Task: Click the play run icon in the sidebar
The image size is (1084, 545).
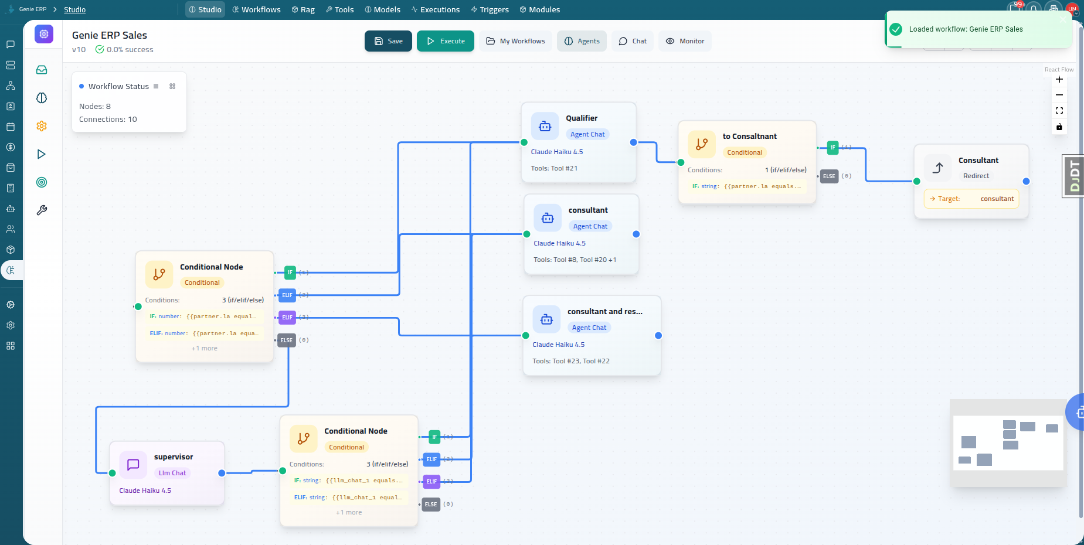Action: point(42,154)
